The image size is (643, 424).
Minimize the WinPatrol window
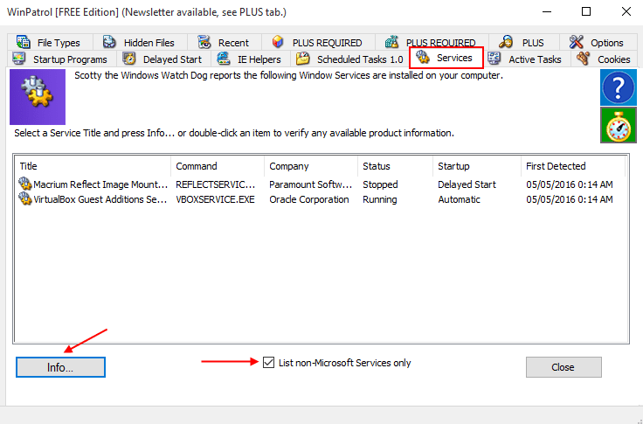click(x=547, y=11)
